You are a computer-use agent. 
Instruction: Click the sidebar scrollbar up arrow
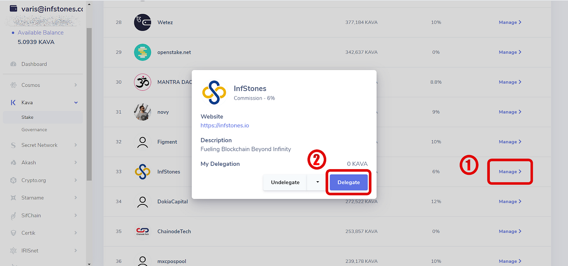tap(89, 4)
